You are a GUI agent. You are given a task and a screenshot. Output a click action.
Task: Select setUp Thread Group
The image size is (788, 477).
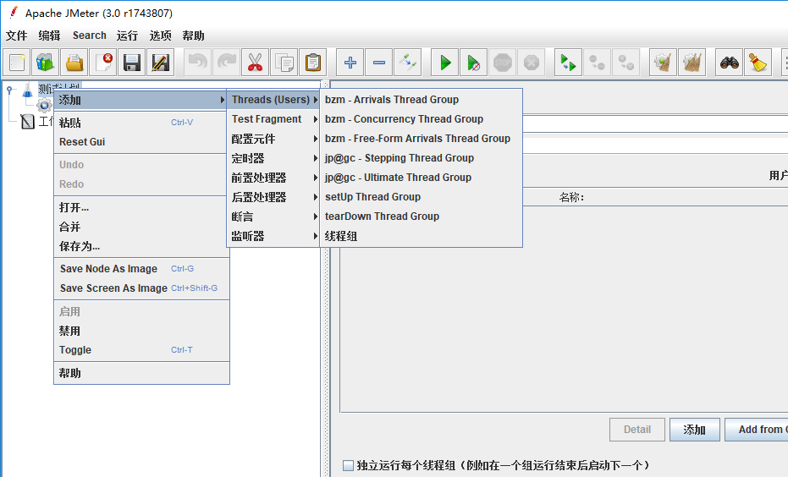click(422, 197)
